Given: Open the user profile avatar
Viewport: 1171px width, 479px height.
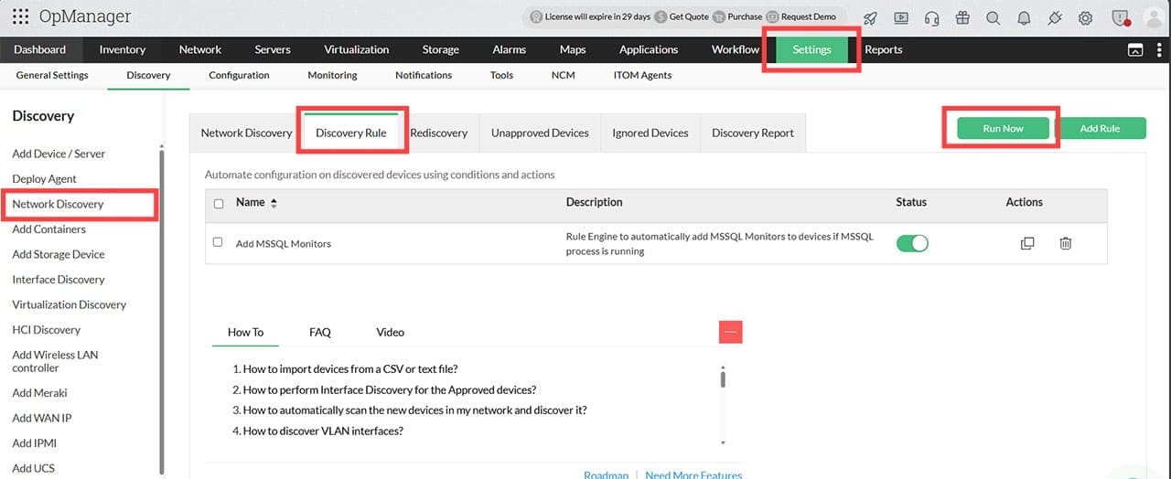Looking at the screenshot, I should pos(1153,17).
